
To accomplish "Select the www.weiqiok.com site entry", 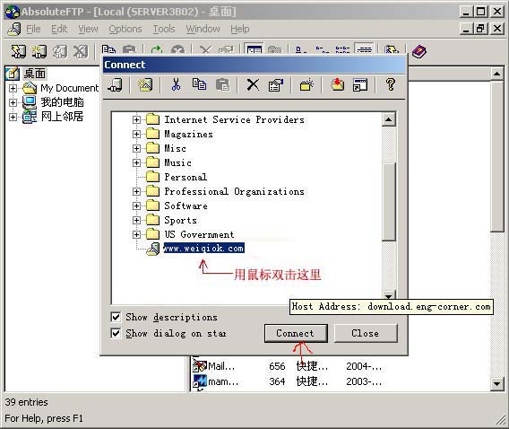I will coord(203,249).
